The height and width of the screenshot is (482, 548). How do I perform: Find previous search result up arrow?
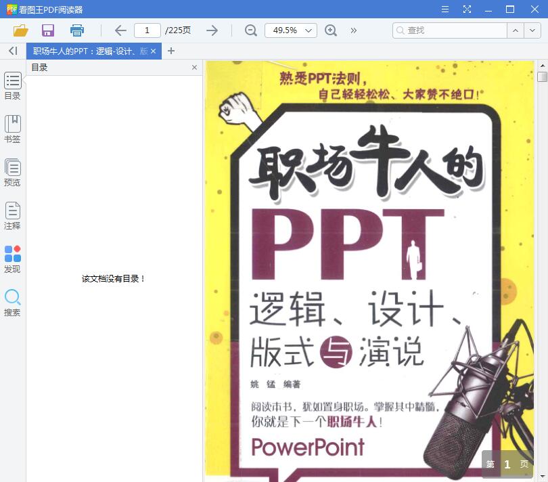pos(515,30)
